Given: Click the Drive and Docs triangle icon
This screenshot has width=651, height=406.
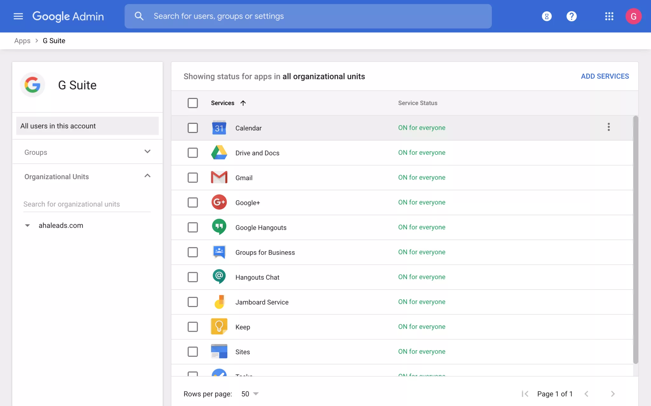Looking at the screenshot, I should click(219, 153).
